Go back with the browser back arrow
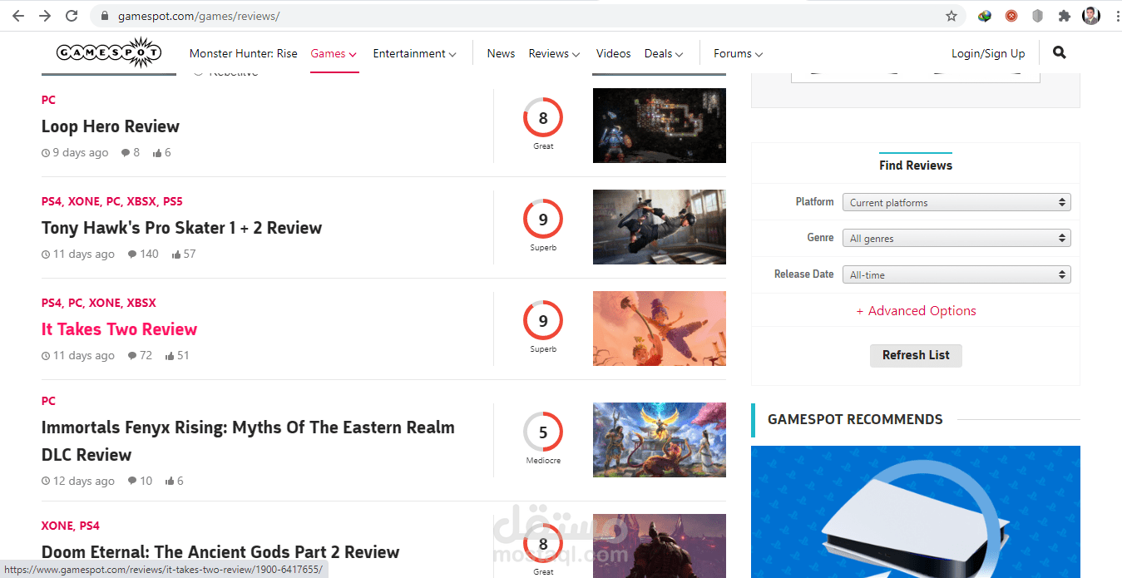 pyautogui.click(x=18, y=16)
